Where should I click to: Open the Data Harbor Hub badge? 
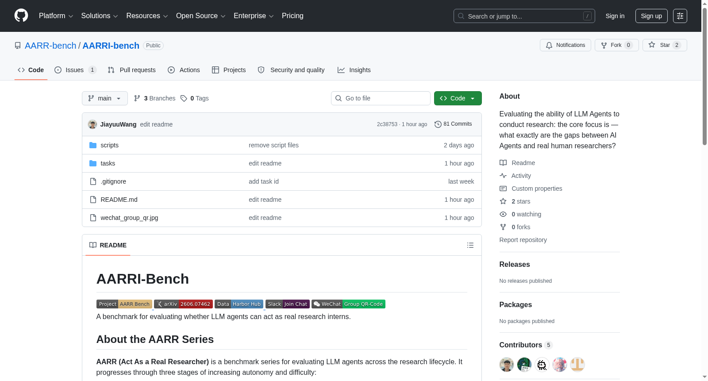pos(239,304)
